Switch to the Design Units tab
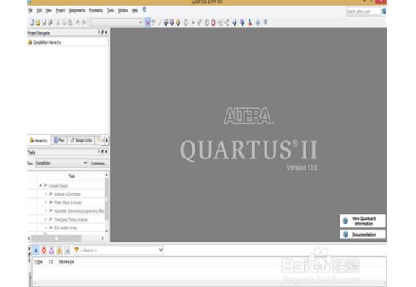This screenshot has width=416, height=287. pos(81,140)
